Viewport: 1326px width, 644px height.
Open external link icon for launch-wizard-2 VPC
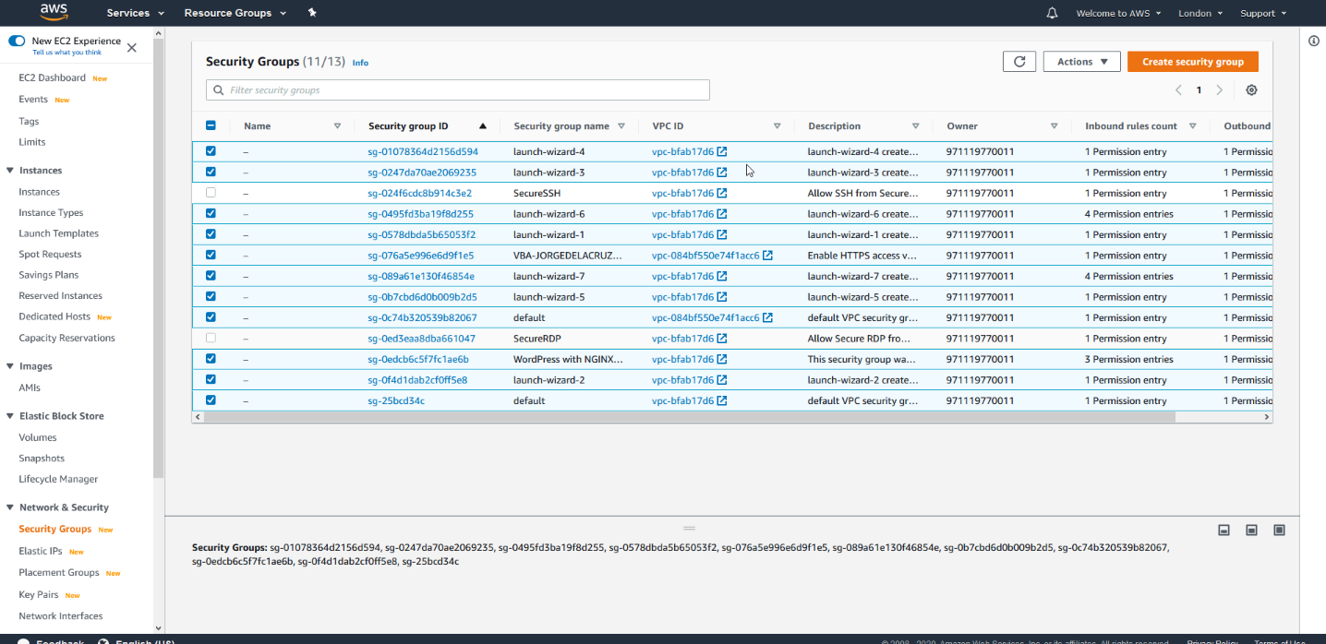722,380
